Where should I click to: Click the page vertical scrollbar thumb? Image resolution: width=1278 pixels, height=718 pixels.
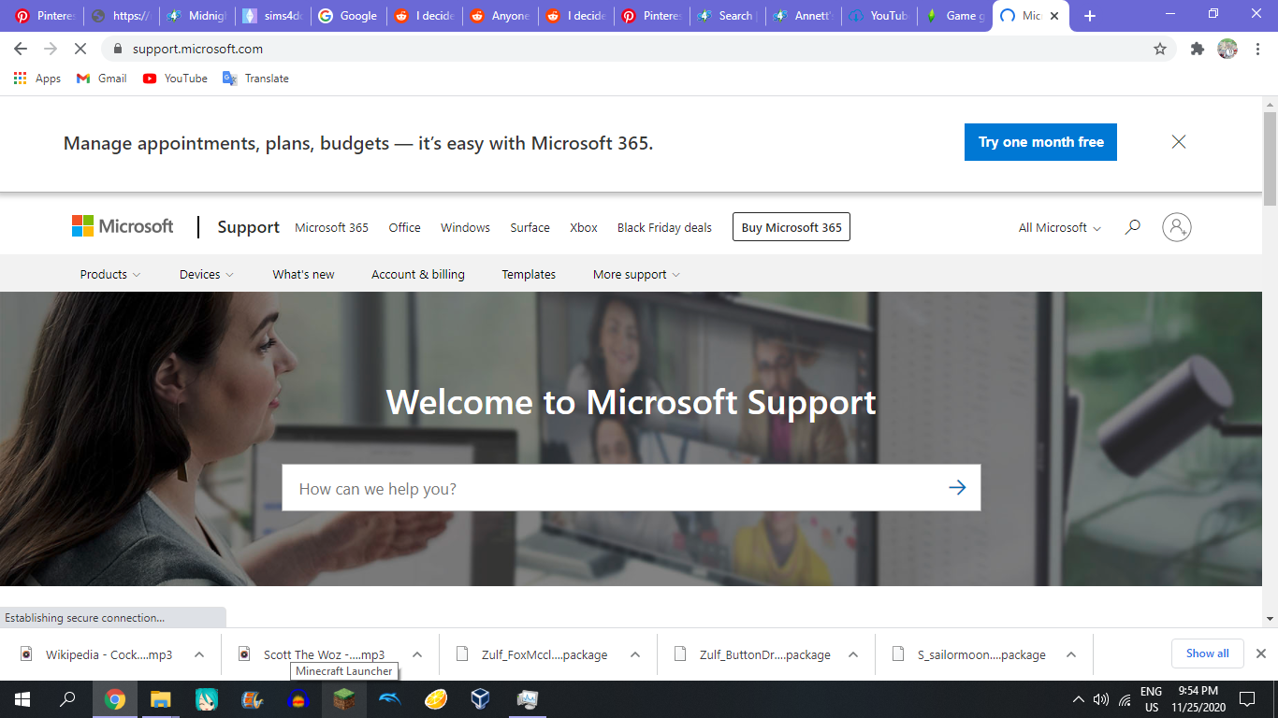[x=1270, y=157]
